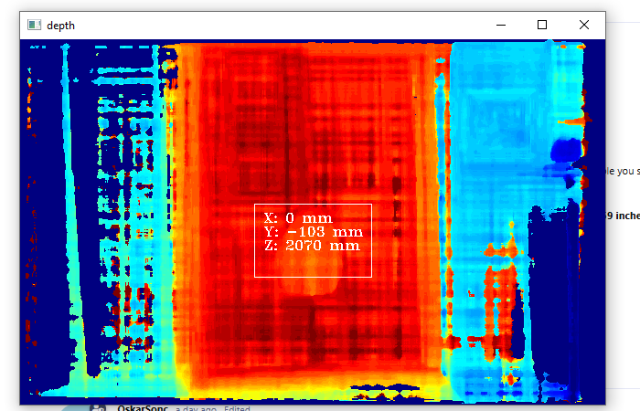Click the avatar left of OskarSonc
Viewport: 640px width, 411px height.
click(98, 407)
